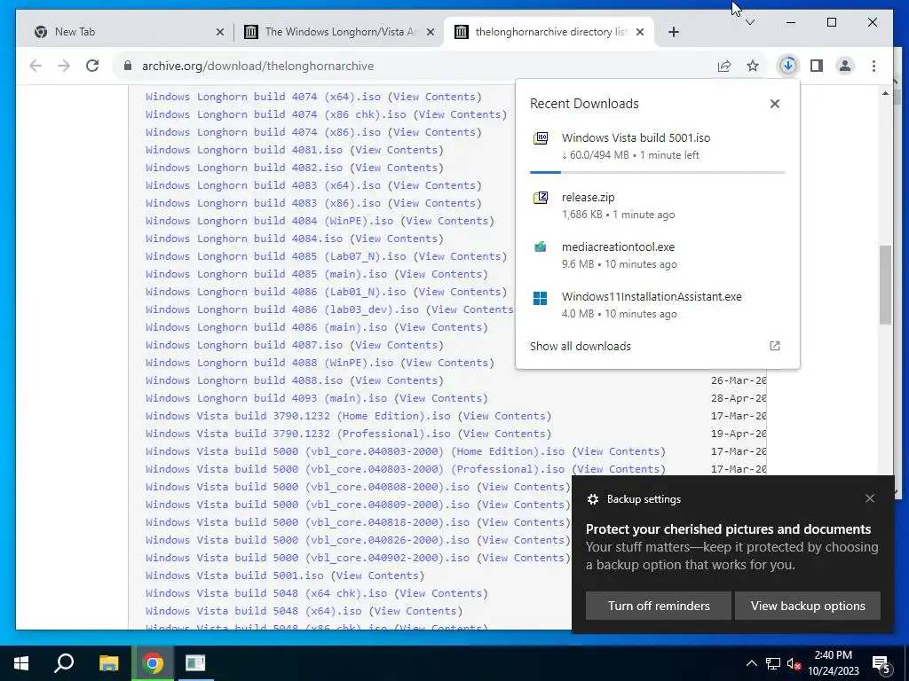Open the Windows Start menu
Screen dimensions: 909x681
tap(21, 663)
